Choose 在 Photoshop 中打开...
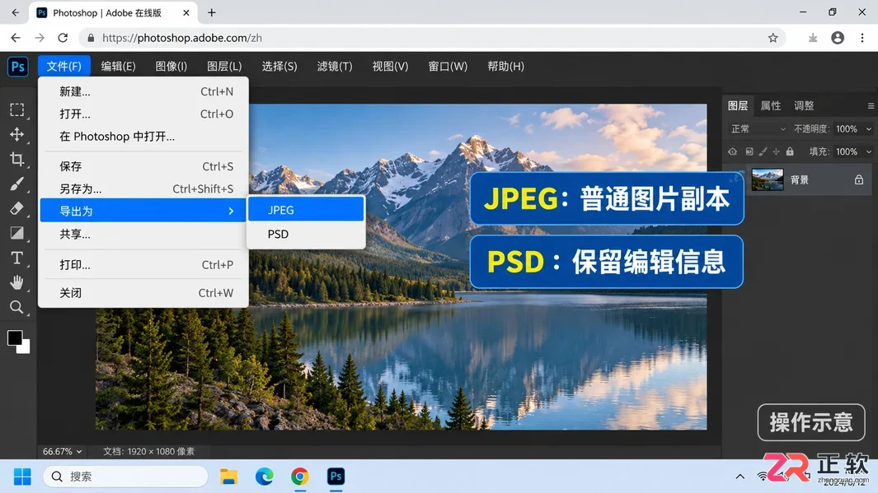878x493 pixels. click(x=143, y=137)
